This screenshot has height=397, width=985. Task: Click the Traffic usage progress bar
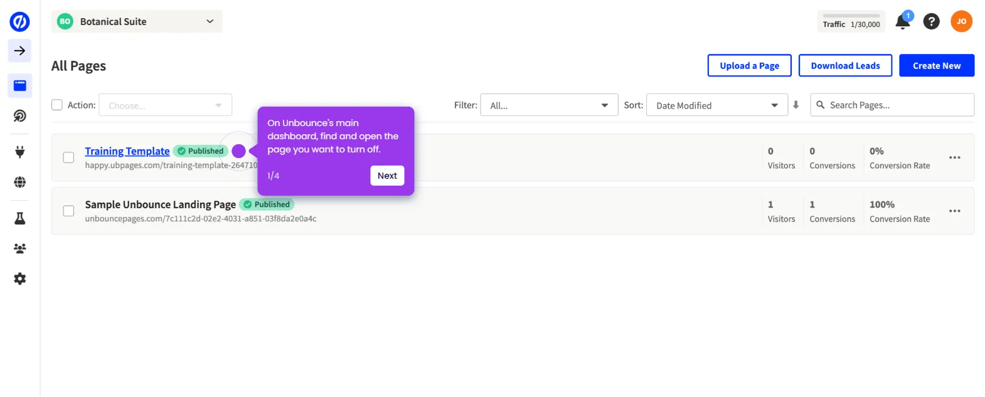[x=851, y=16]
